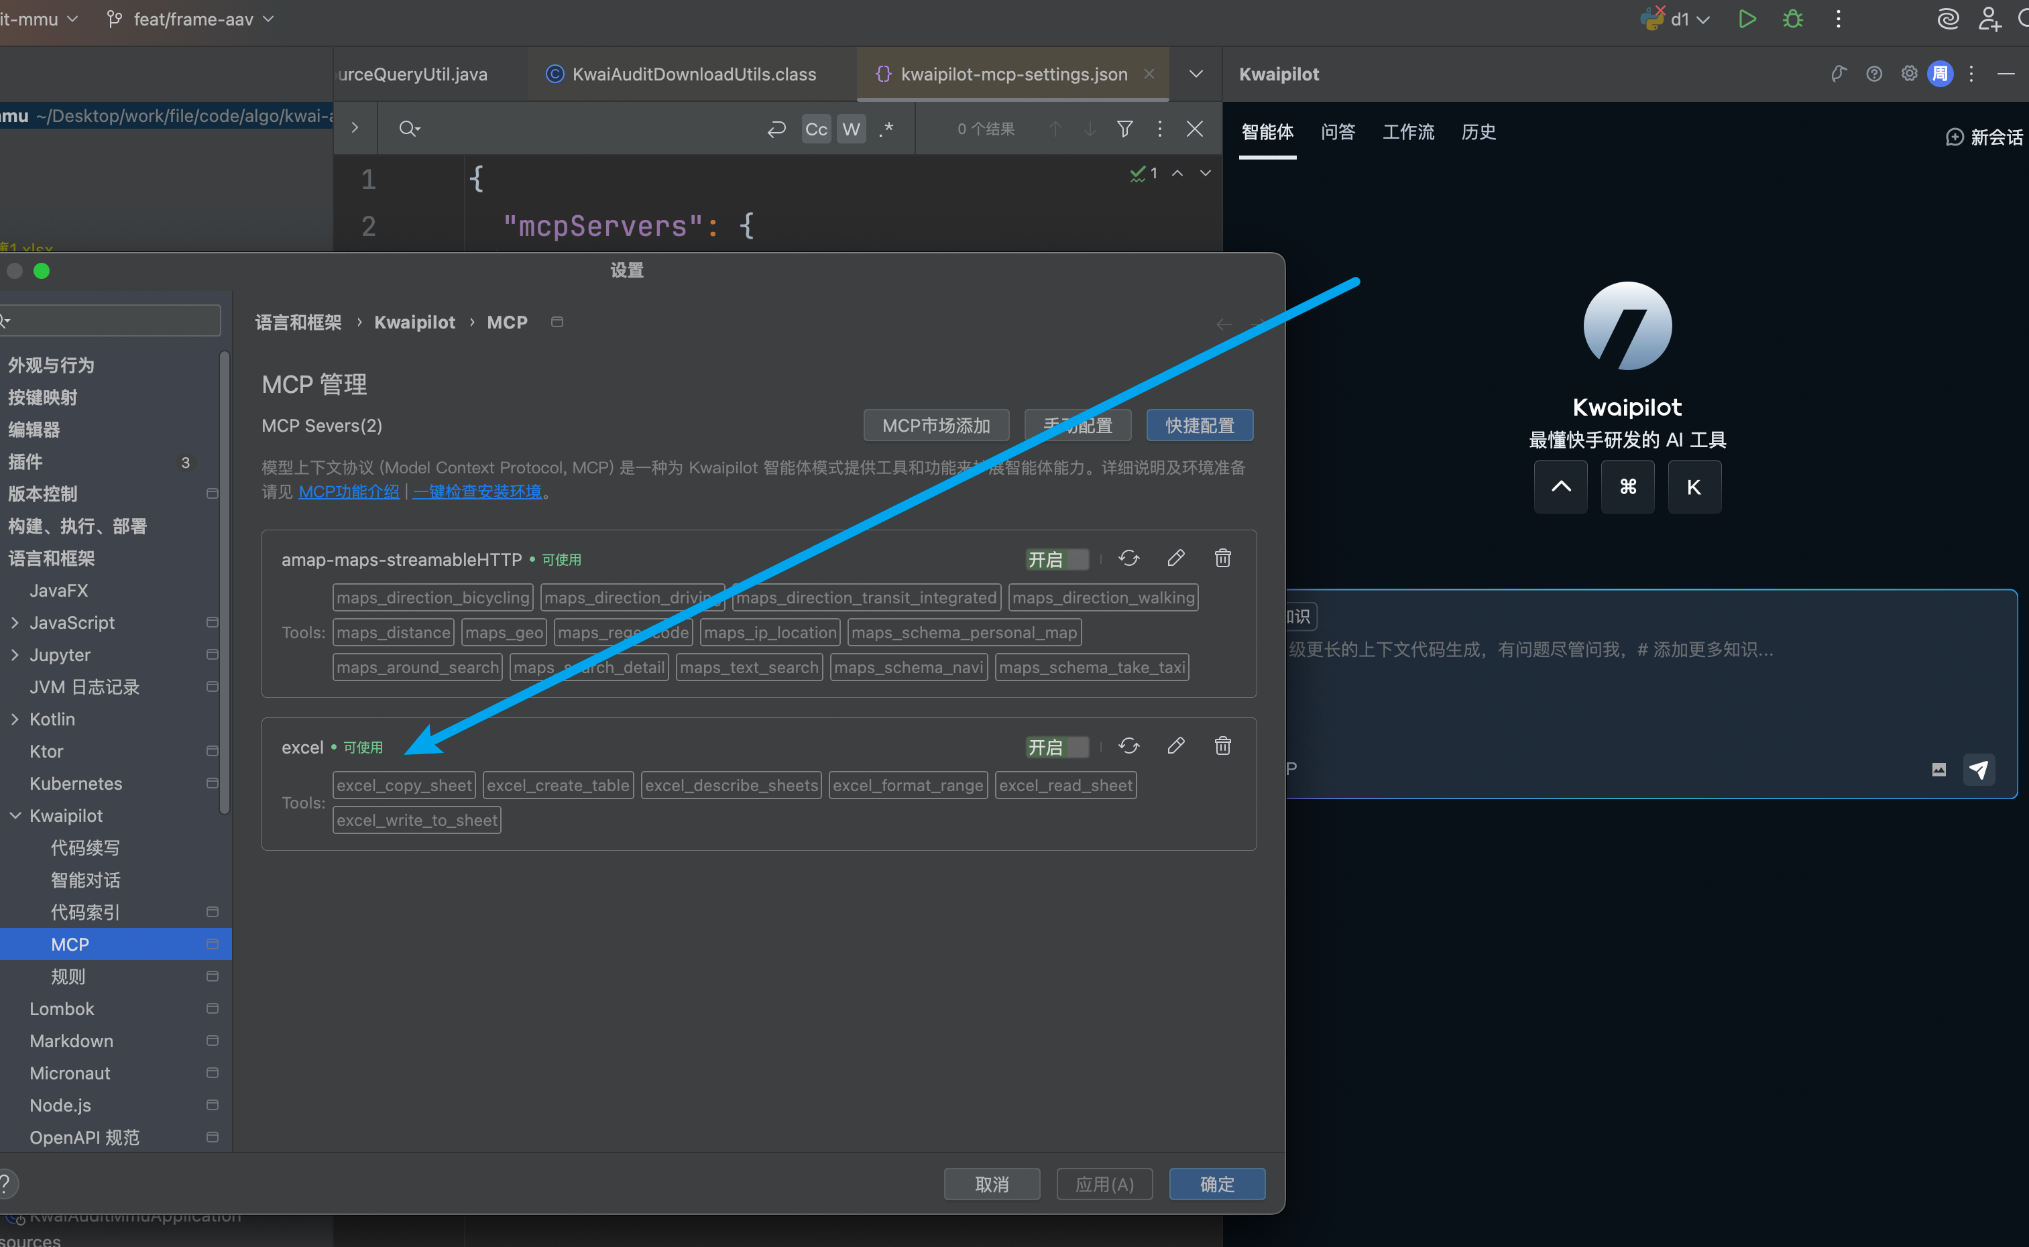Click the debug bug icon
The width and height of the screenshot is (2029, 1247).
tap(1792, 19)
